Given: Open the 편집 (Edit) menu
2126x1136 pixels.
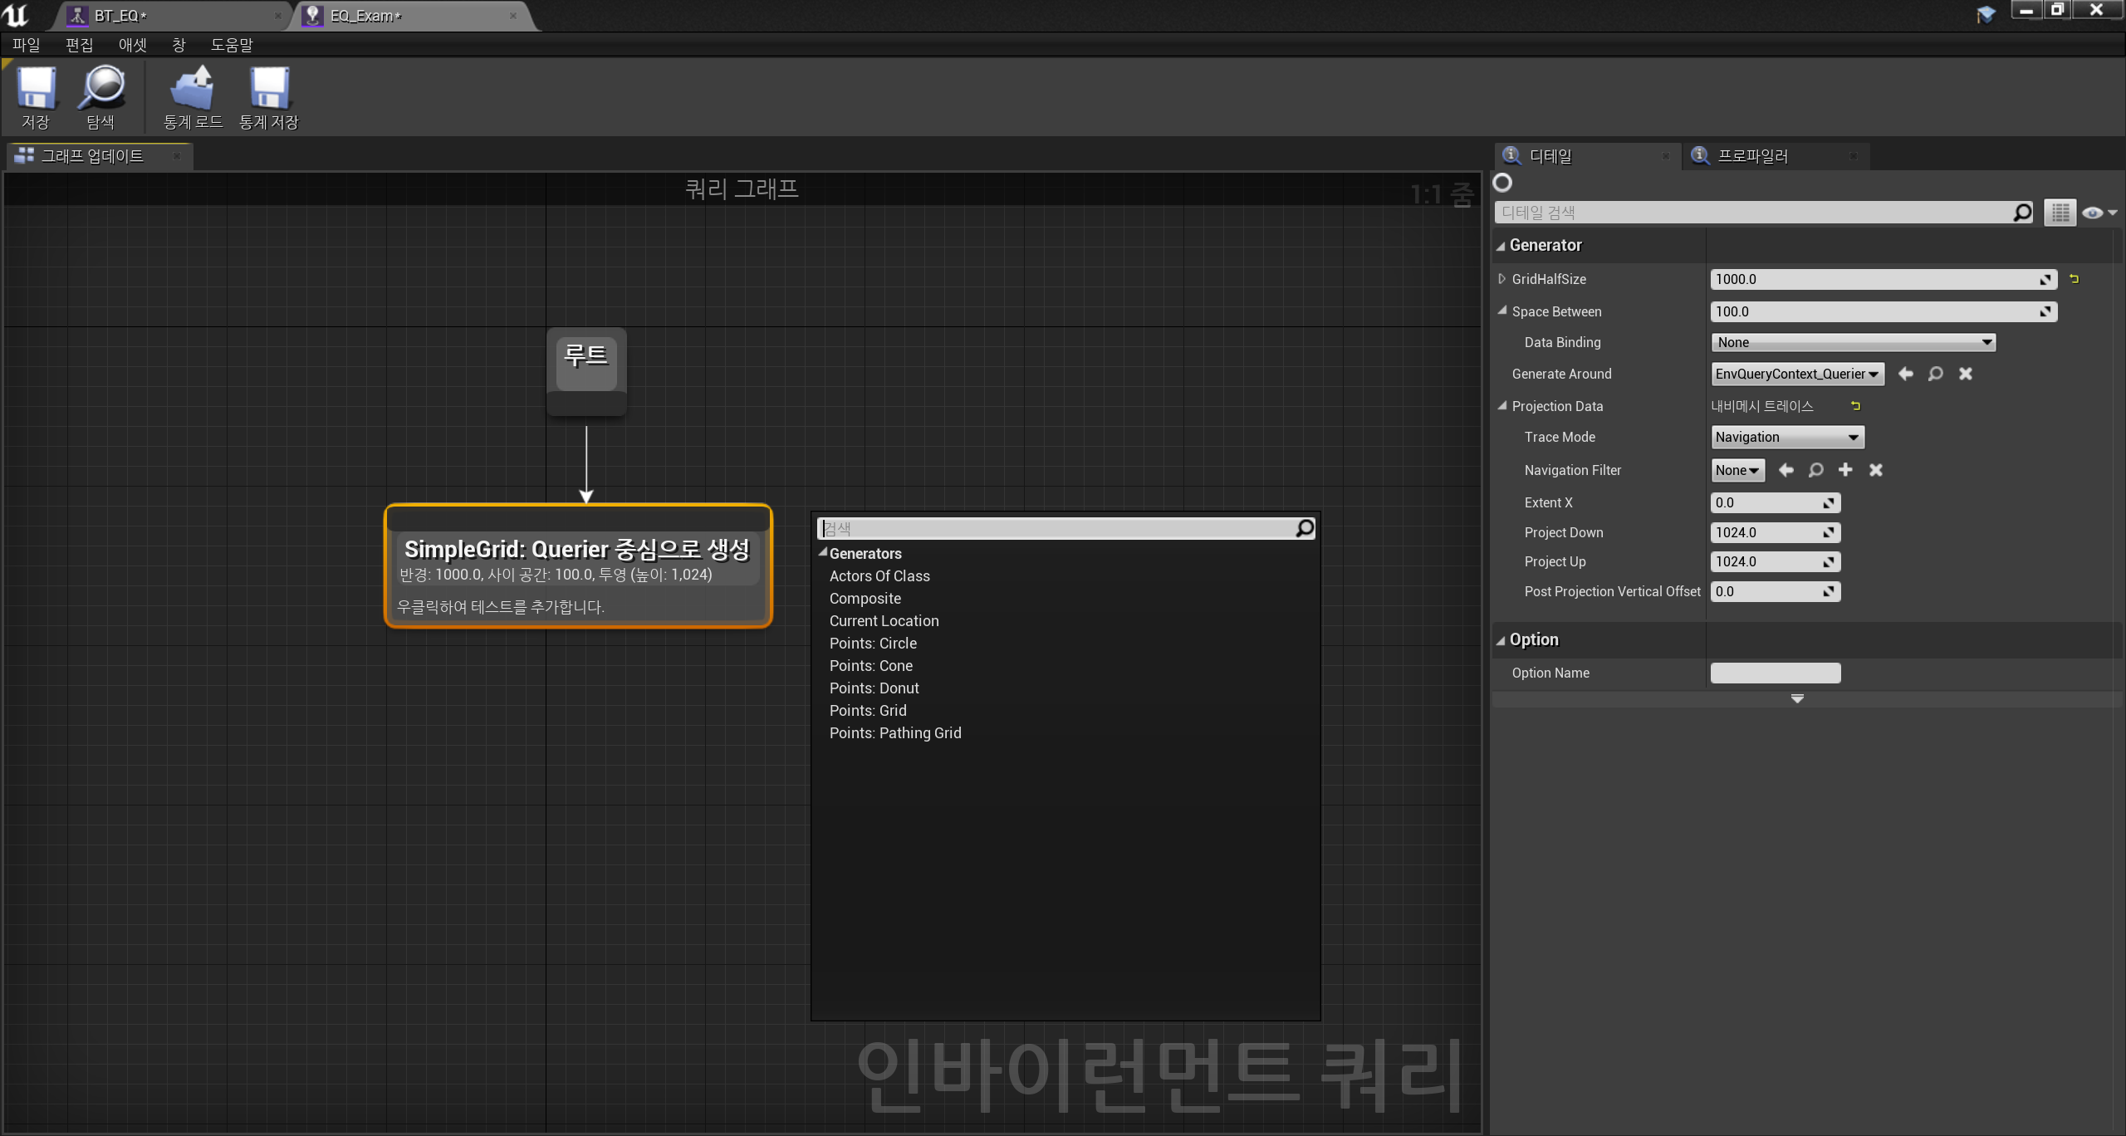Looking at the screenshot, I should (79, 45).
